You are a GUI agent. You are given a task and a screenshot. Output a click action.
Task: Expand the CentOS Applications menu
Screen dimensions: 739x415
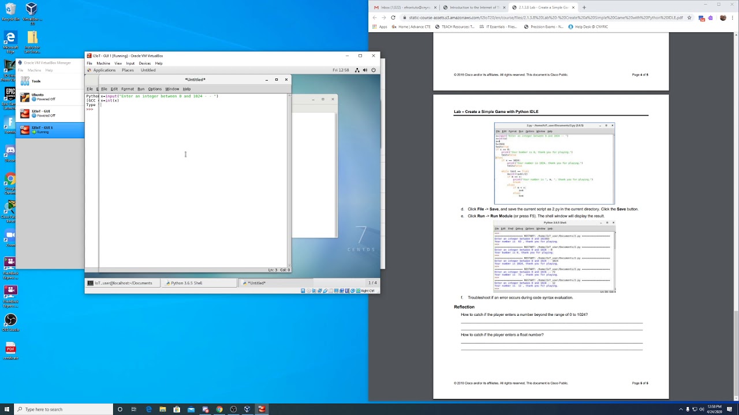click(x=104, y=70)
